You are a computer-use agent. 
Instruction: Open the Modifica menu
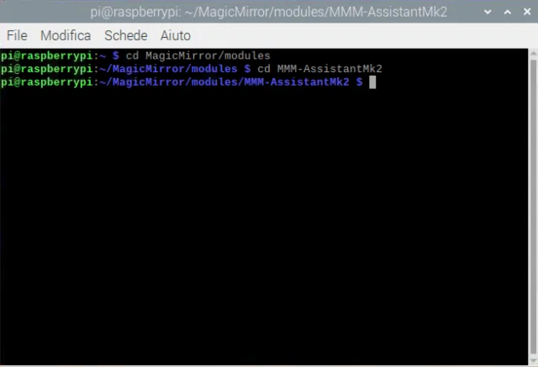tap(66, 35)
